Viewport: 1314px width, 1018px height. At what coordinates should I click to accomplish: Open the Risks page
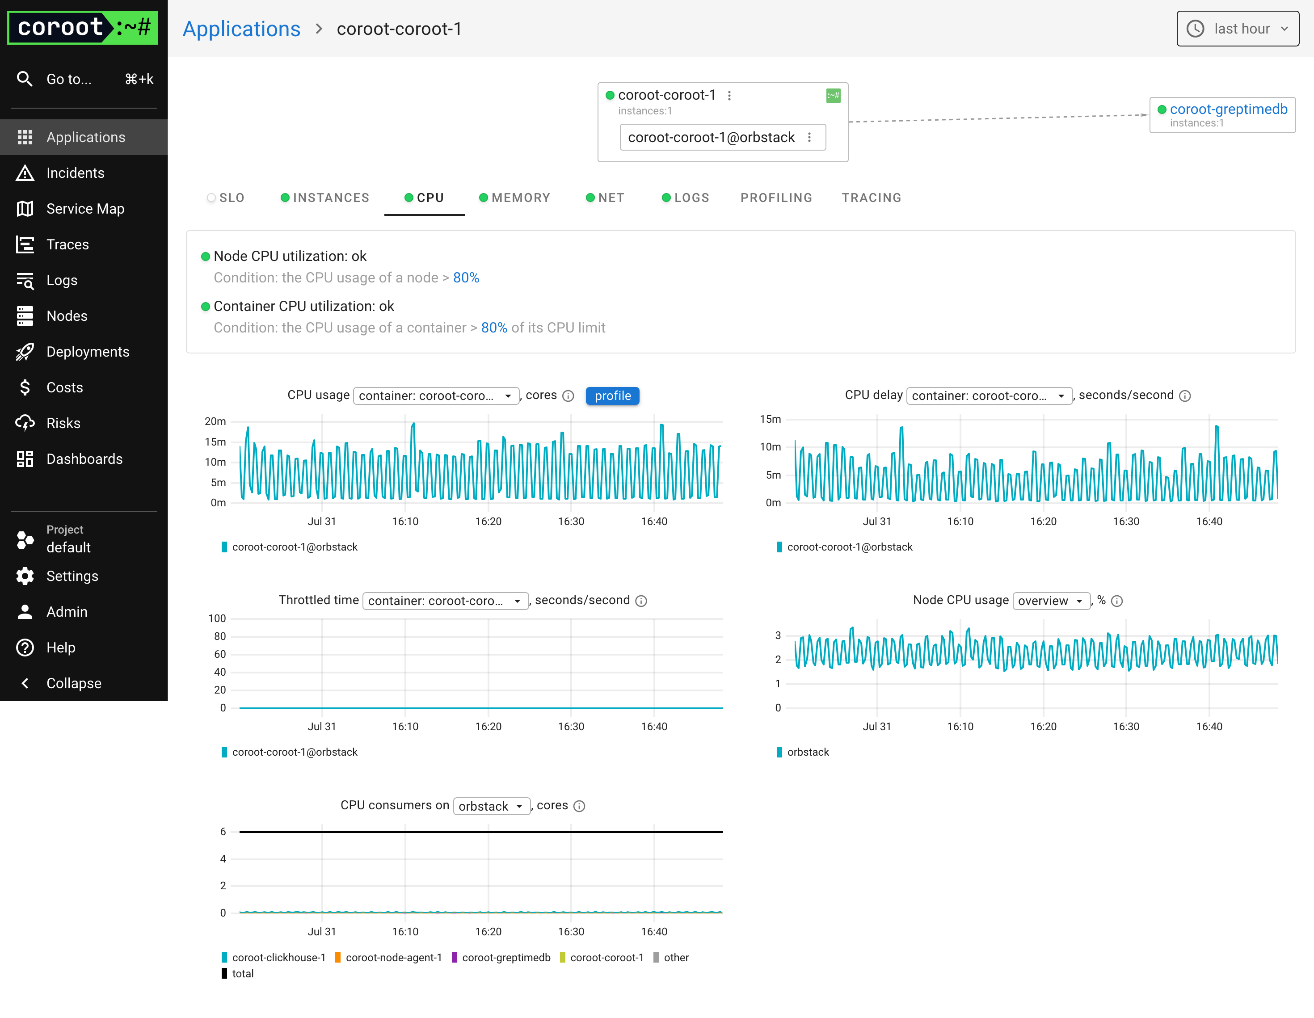tap(63, 422)
